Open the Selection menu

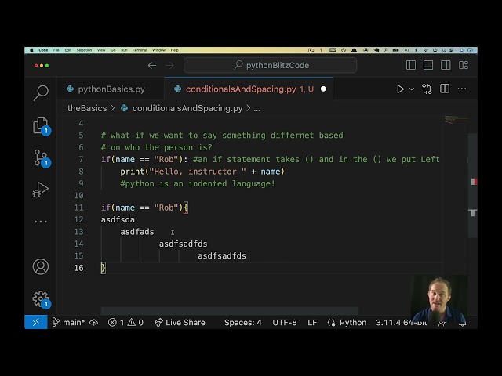point(84,50)
